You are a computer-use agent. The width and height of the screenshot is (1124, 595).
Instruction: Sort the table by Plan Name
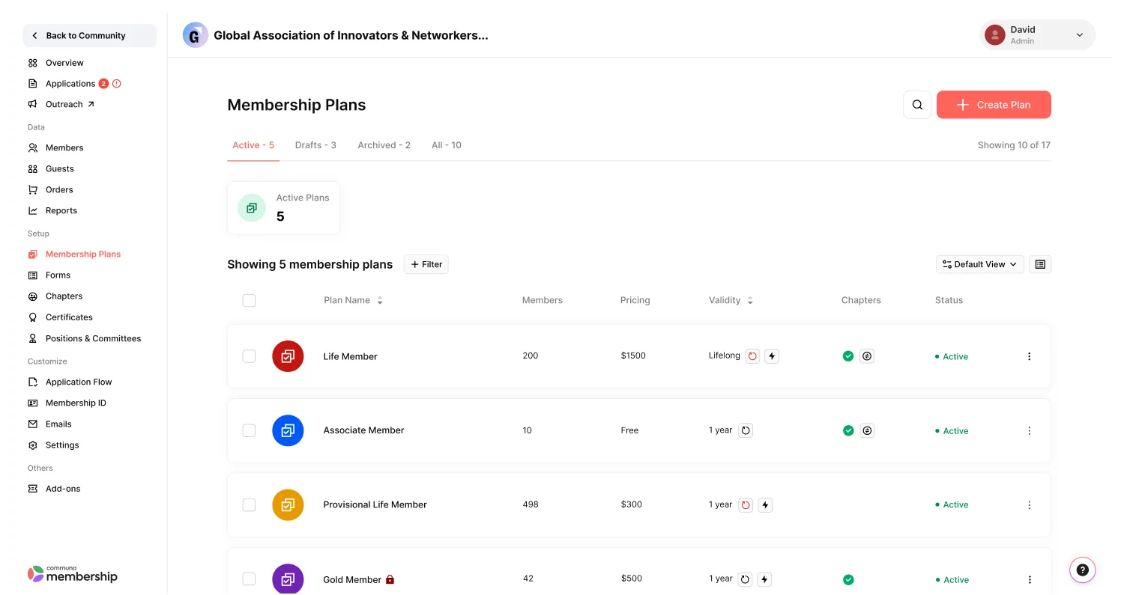click(379, 300)
